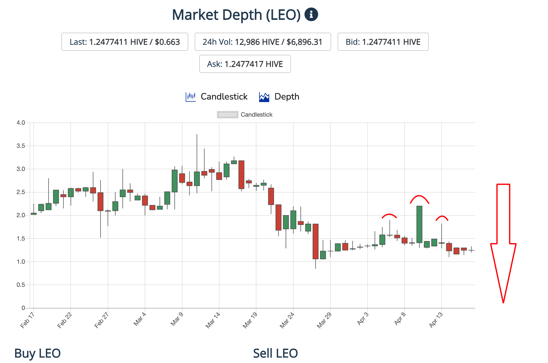The image size is (548, 363).
Task: Click the Apr 3 x-axis label
Action: (x=363, y=319)
